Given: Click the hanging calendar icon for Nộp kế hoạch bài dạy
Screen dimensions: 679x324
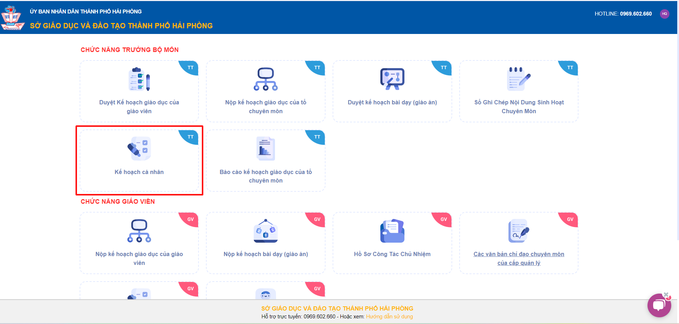Looking at the screenshot, I should pyautogui.click(x=266, y=231).
